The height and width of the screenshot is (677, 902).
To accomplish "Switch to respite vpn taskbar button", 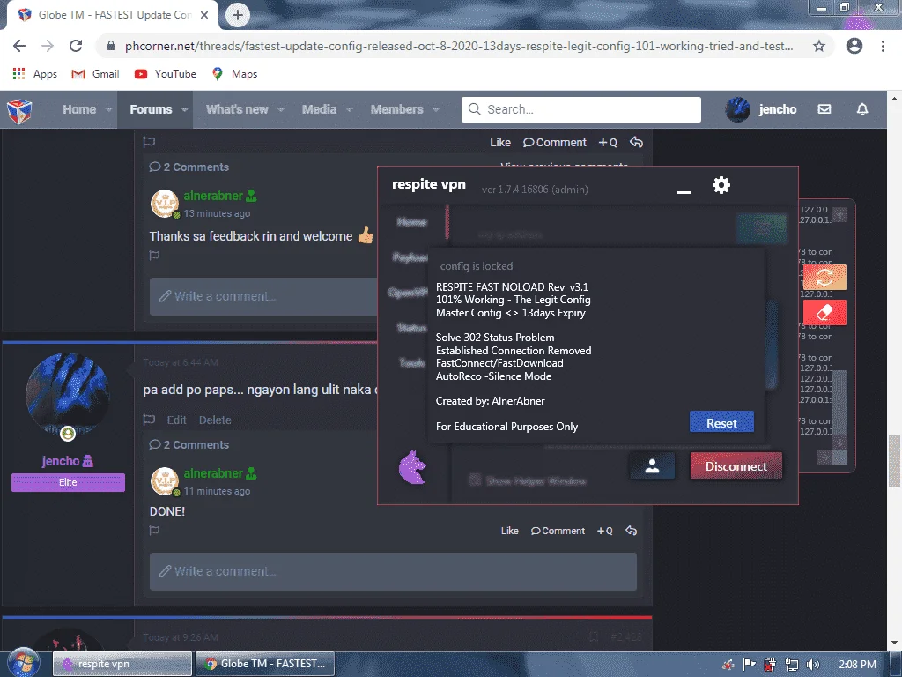I will coord(122,664).
